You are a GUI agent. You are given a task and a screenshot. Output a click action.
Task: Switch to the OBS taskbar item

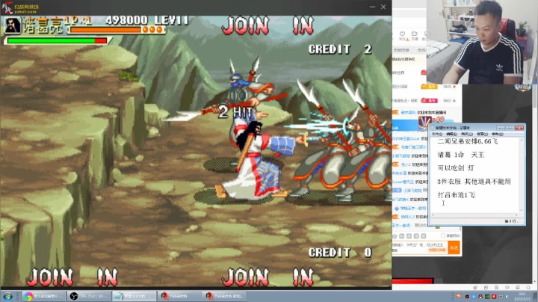pos(89,296)
